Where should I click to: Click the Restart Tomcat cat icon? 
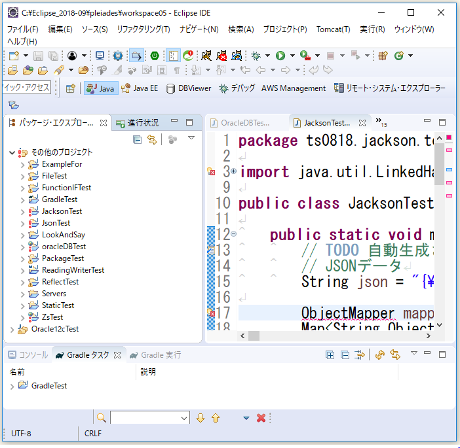pos(237,56)
